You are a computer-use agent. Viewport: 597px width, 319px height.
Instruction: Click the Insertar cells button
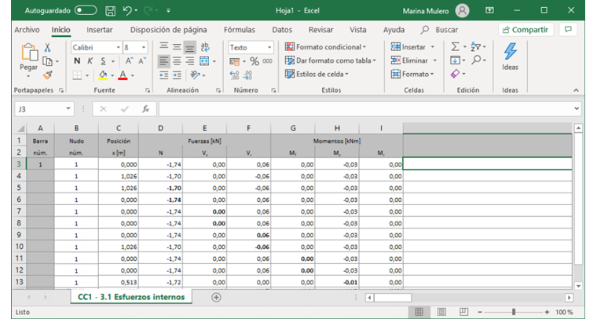(x=412, y=47)
